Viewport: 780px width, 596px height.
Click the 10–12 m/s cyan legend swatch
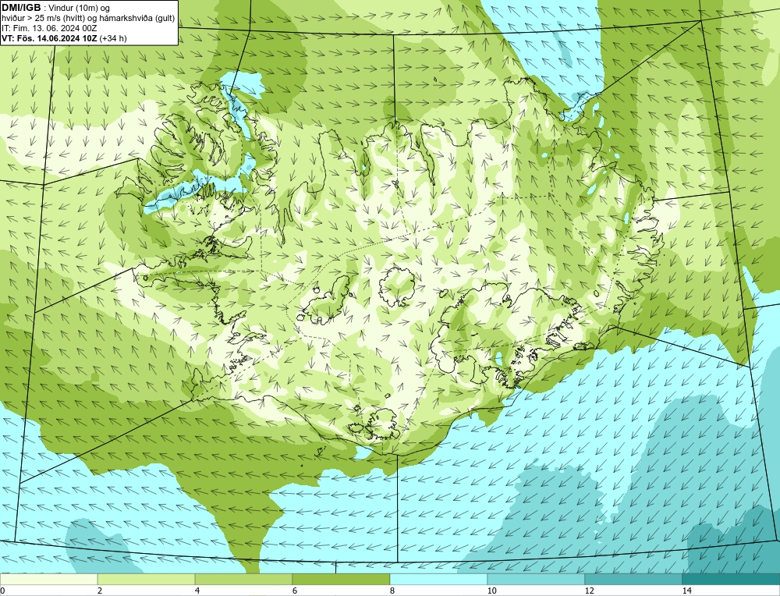537,579
